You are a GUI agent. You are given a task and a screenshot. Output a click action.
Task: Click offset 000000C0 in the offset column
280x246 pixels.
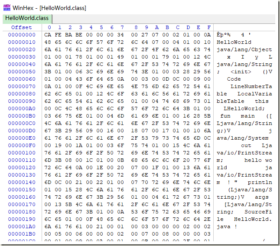click(22, 123)
